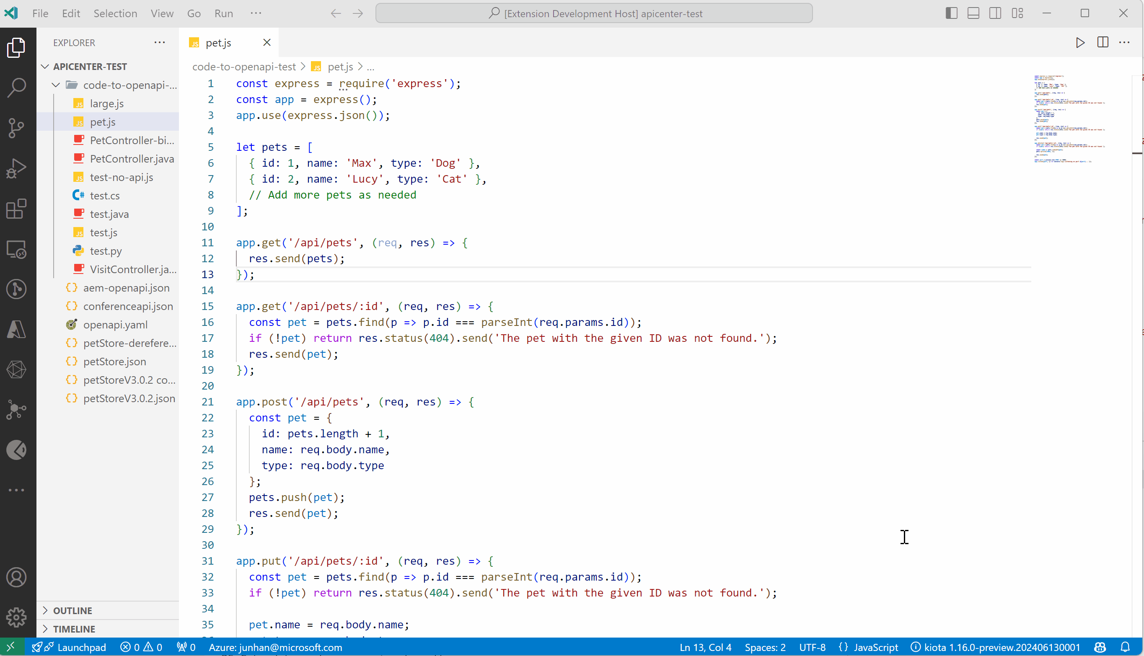Toggle the Secondary Side Bar layout button

pos(995,13)
